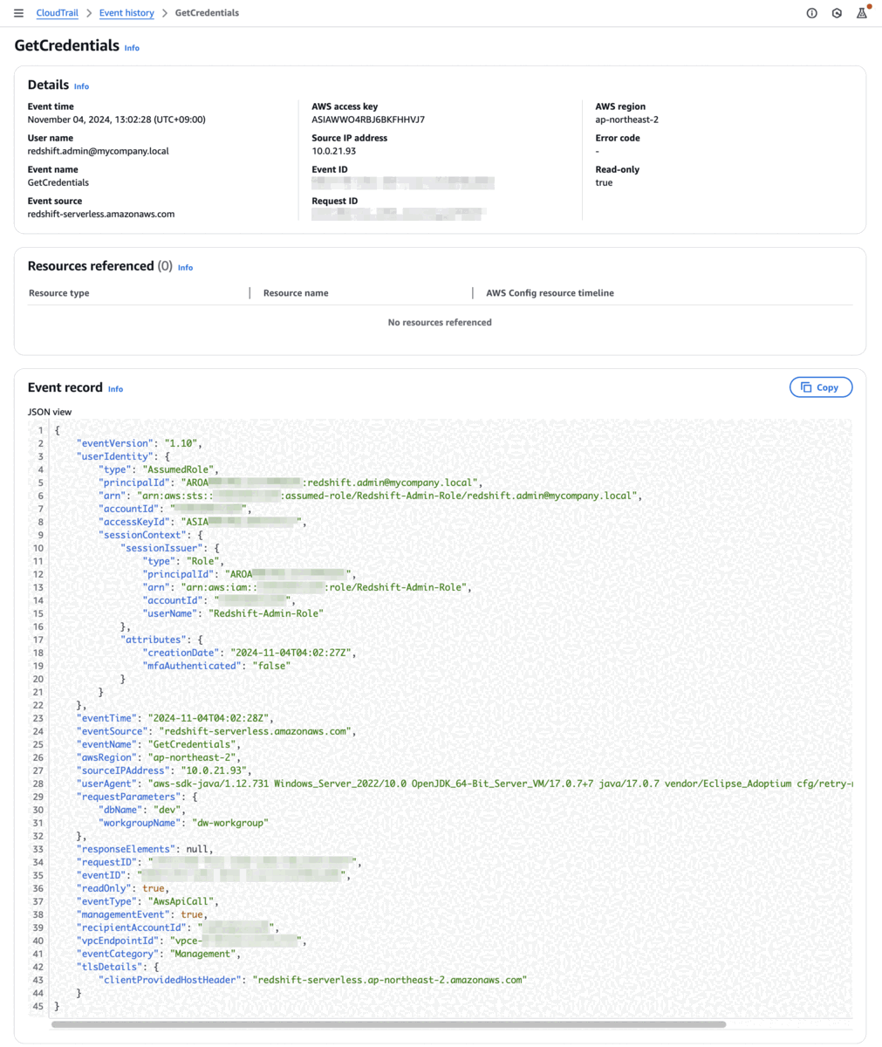The height and width of the screenshot is (1047, 882).
Task: Open Info link beside Resources referenced
Action: pyautogui.click(x=185, y=268)
